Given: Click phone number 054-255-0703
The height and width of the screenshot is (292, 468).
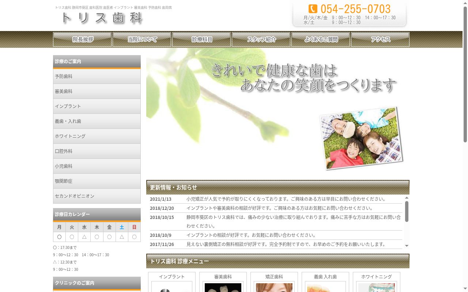Looking at the screenshot, I should pos(355,9).
